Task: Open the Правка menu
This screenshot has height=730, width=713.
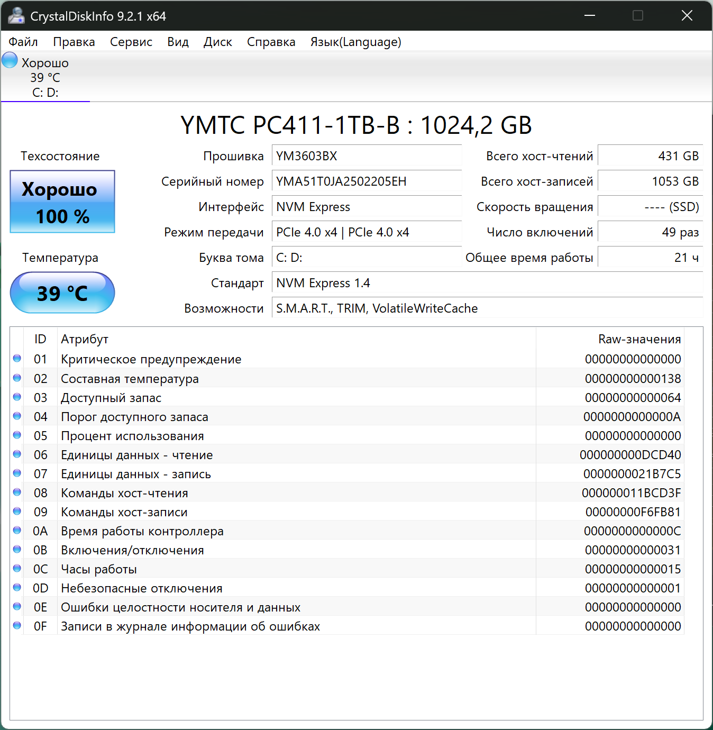Action: [x=74, y=42]
